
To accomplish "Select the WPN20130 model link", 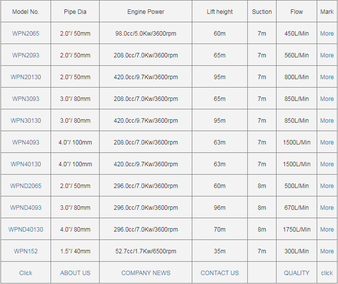I will coord(26,77).
